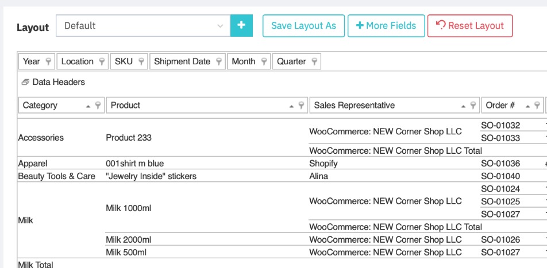Image resolution: width=547 pixels, height=268 pixels.
Task: Click the teal plus add layout button
Action: click(241, 26)
